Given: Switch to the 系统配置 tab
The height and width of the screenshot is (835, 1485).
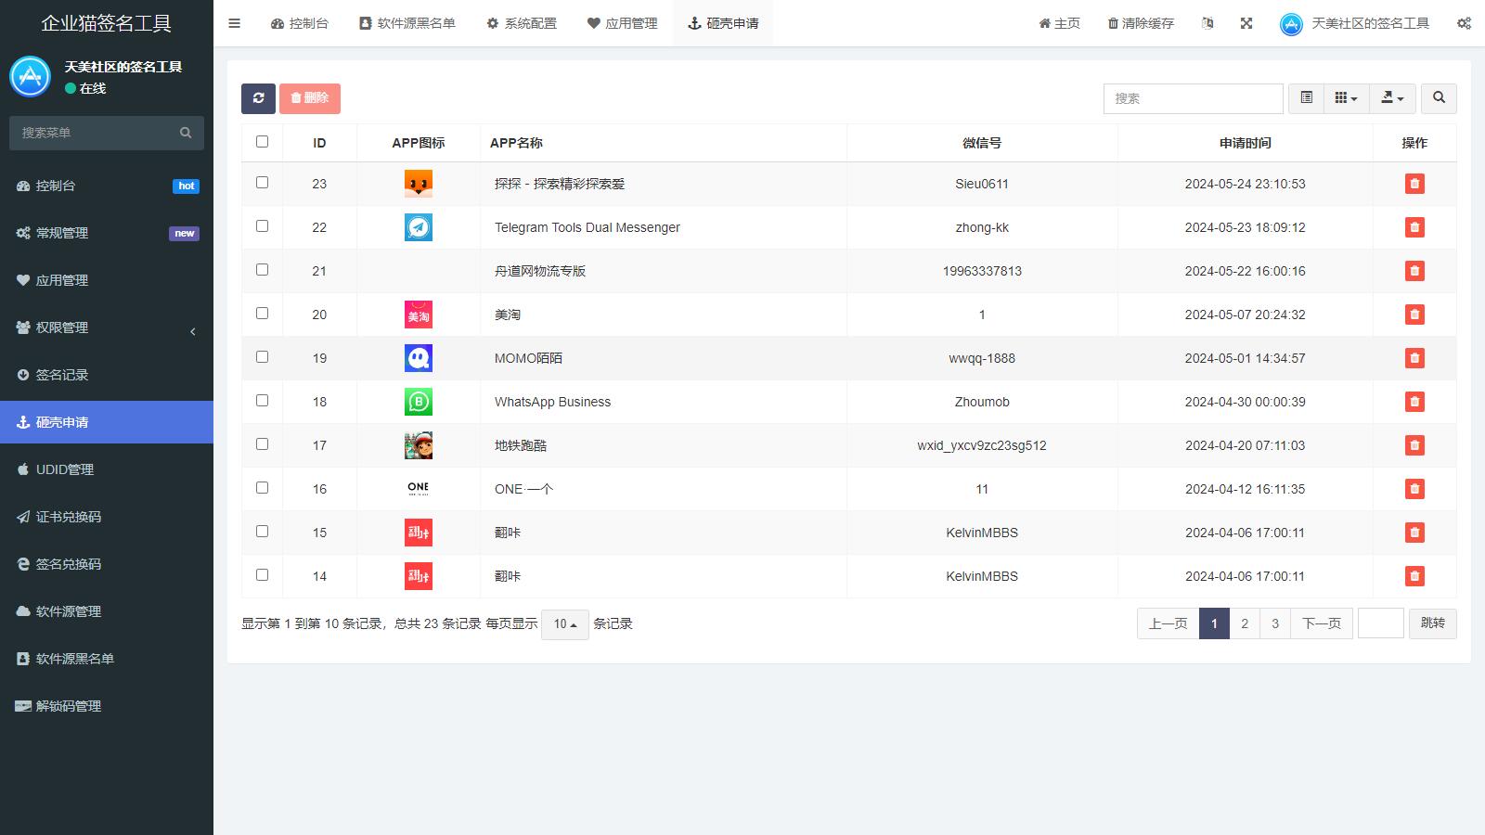Looking at the screenshot, I should click(x=522, y=23).
